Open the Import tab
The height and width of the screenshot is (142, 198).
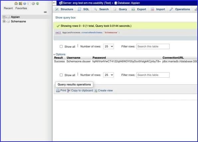(x=158, y=9)
